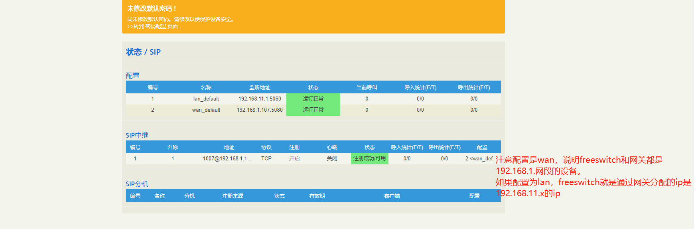Select the SIP分机 section title
The width and height of the screenshot is (694, 229).
(x=137, y=184)
